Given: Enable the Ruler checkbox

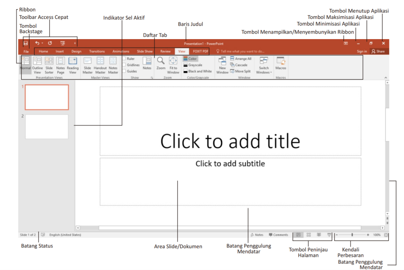Looking at the screenshot, I should (x=124, y=59).
